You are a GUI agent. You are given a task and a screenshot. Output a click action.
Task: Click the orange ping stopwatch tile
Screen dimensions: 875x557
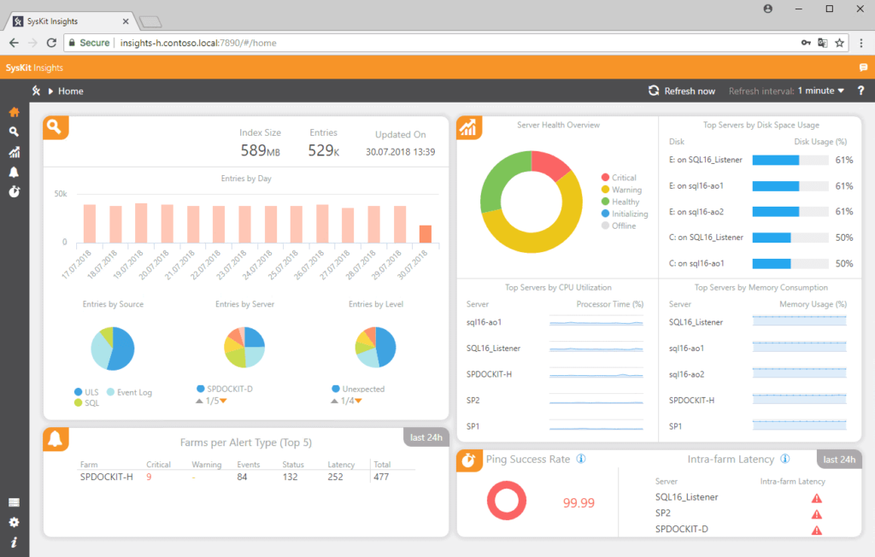click(469, 460)
